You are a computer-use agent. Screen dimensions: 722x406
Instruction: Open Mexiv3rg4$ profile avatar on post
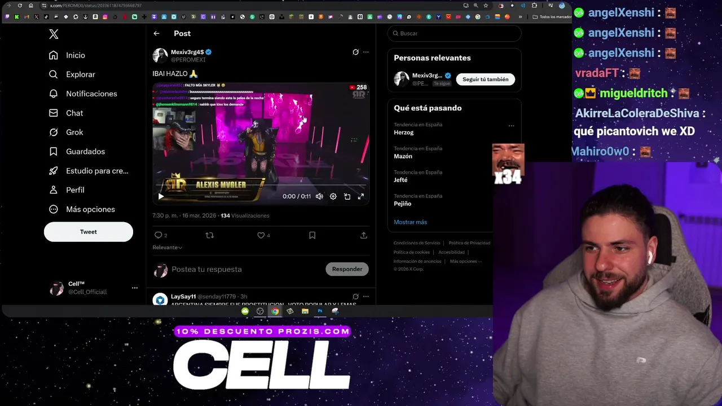[160, 55]
